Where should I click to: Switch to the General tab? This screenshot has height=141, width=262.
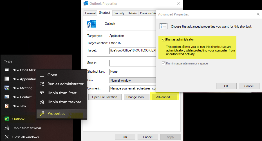tap(90, 13)
